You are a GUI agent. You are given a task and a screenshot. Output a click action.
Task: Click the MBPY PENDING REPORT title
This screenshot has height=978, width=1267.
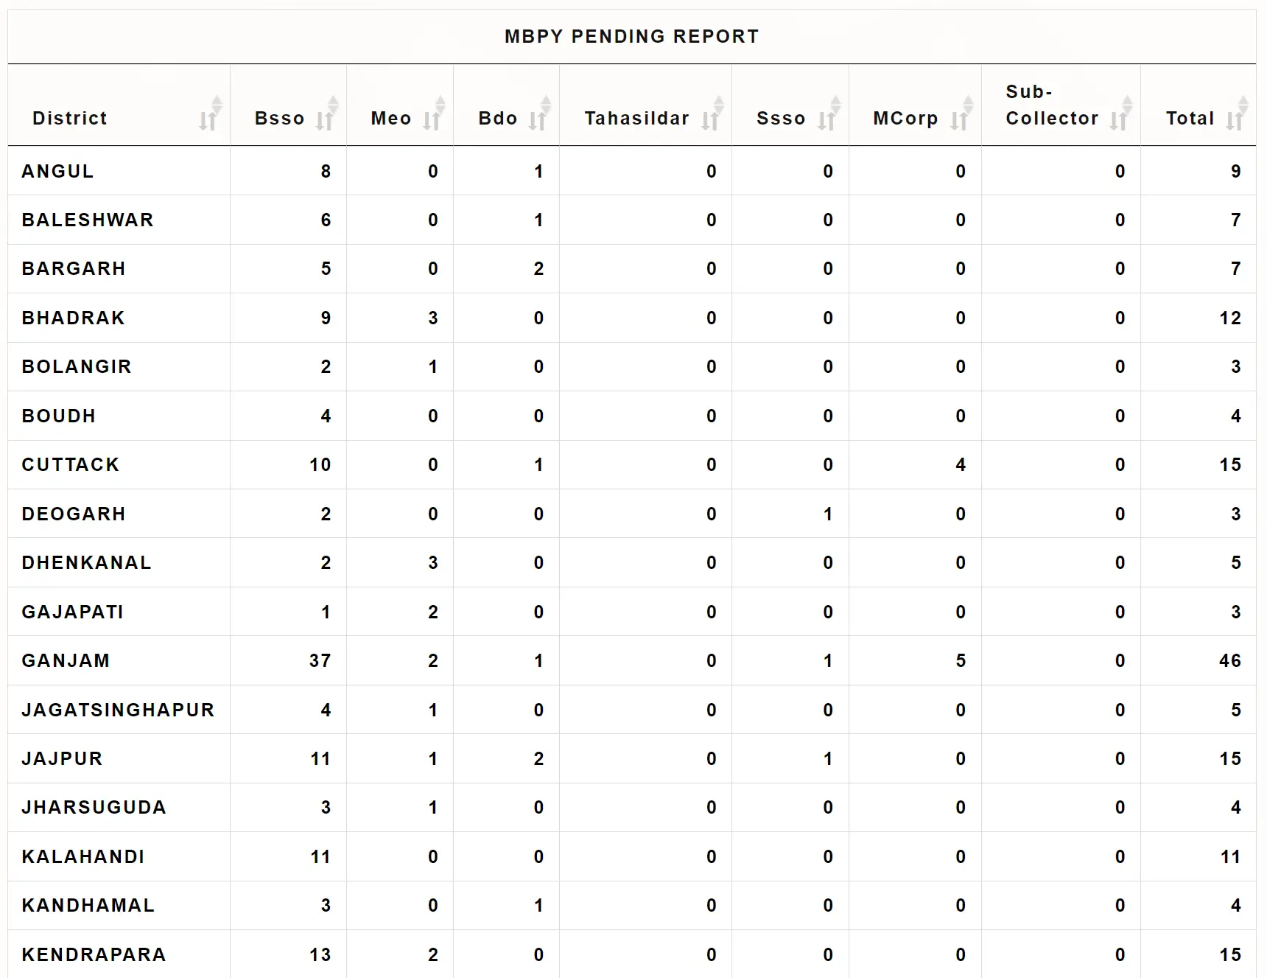click(631, 37)
